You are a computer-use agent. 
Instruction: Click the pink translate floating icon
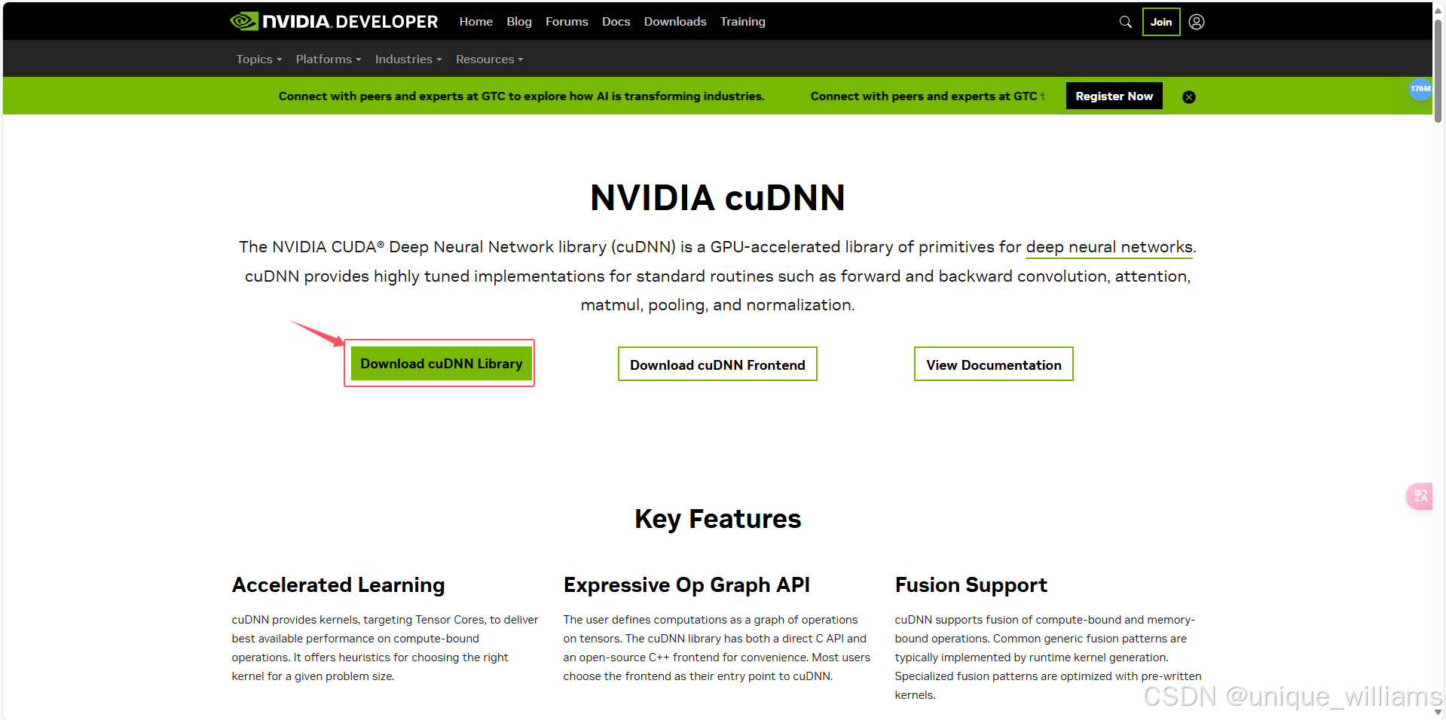click(x=1420, y=496)
